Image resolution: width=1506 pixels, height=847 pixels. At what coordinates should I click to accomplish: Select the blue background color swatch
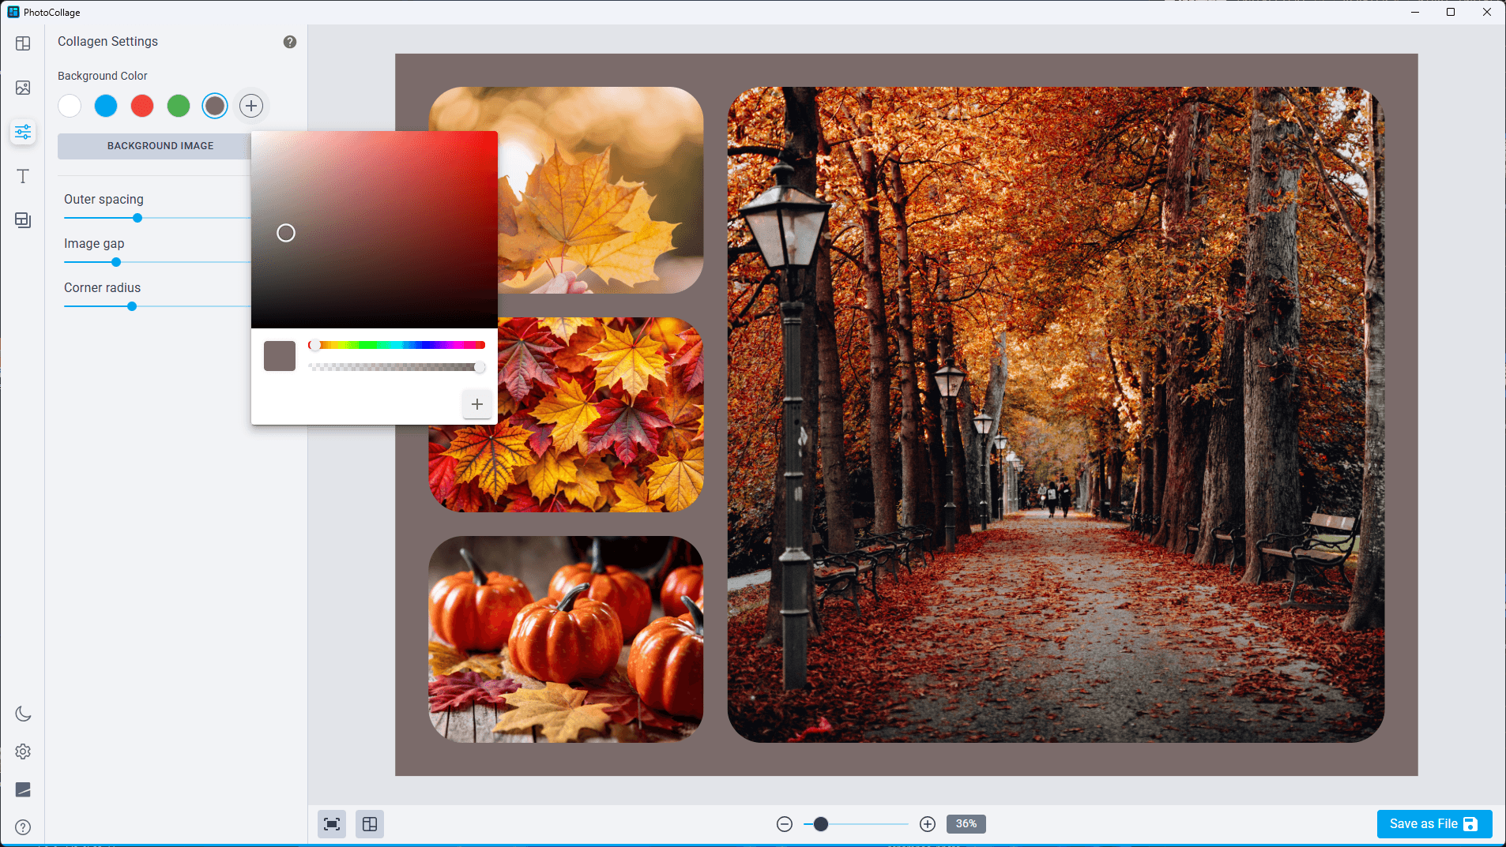tap(106, 106)
